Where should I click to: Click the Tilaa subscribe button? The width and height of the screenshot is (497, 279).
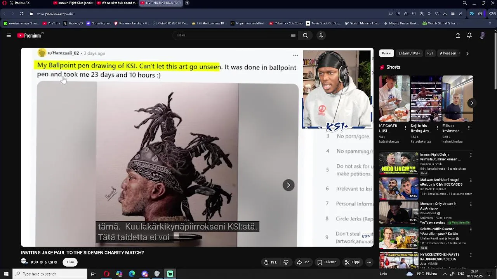(70, 262)
